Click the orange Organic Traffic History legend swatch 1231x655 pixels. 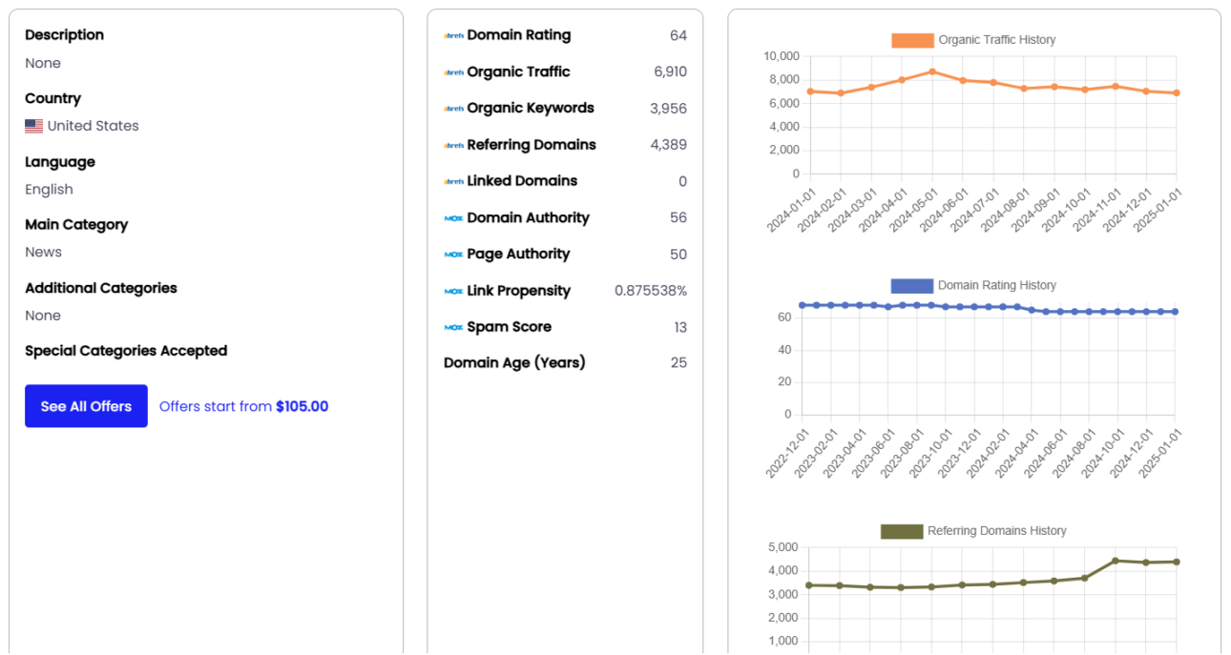[x=911, y=40]
